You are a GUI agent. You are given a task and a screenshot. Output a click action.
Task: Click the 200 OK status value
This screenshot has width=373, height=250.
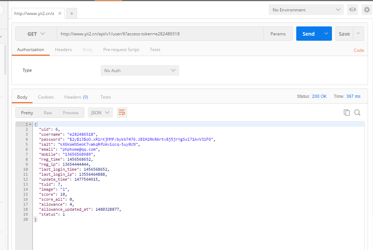[x=319, y=96]
